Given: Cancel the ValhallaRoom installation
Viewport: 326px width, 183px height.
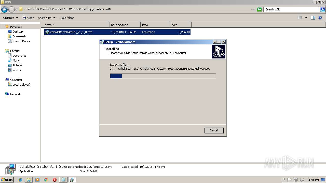Looking at the screenshot, I should coord(214,130).
